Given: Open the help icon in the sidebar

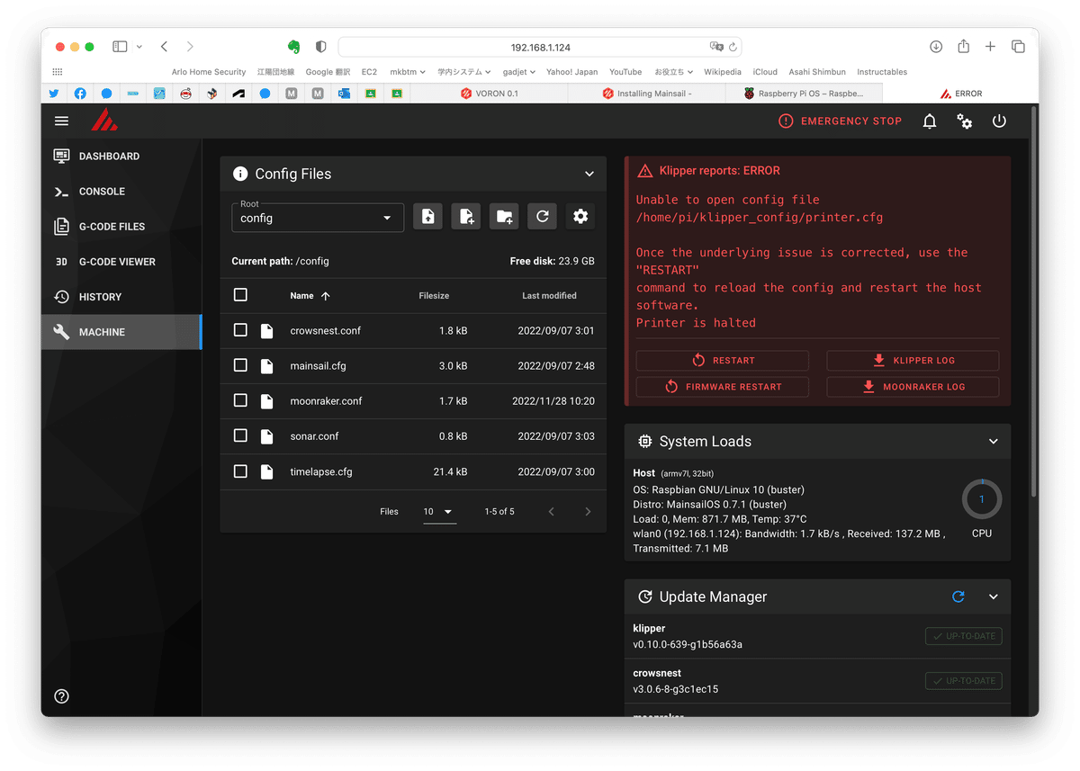Looking at the screenshot, I should tap(61, 696).
